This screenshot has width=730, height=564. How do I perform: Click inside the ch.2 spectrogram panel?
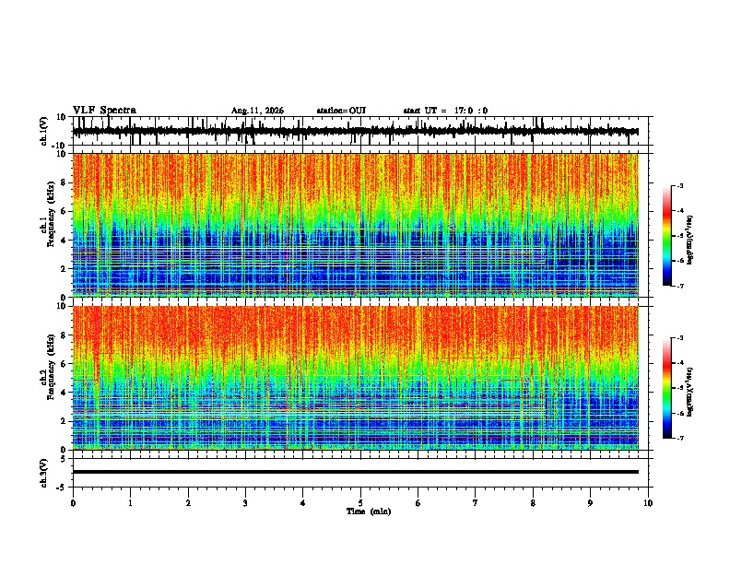tap(355, 378)
